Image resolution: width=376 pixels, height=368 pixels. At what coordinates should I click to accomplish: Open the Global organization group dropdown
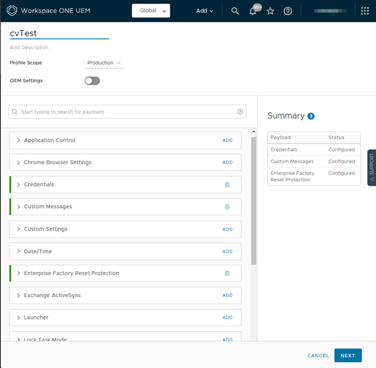(x=151, y=11)
